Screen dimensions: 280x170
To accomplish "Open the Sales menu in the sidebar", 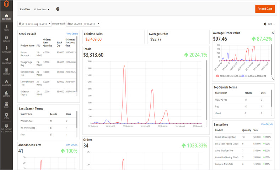I will pyautogui.click(x=6, y=28).
